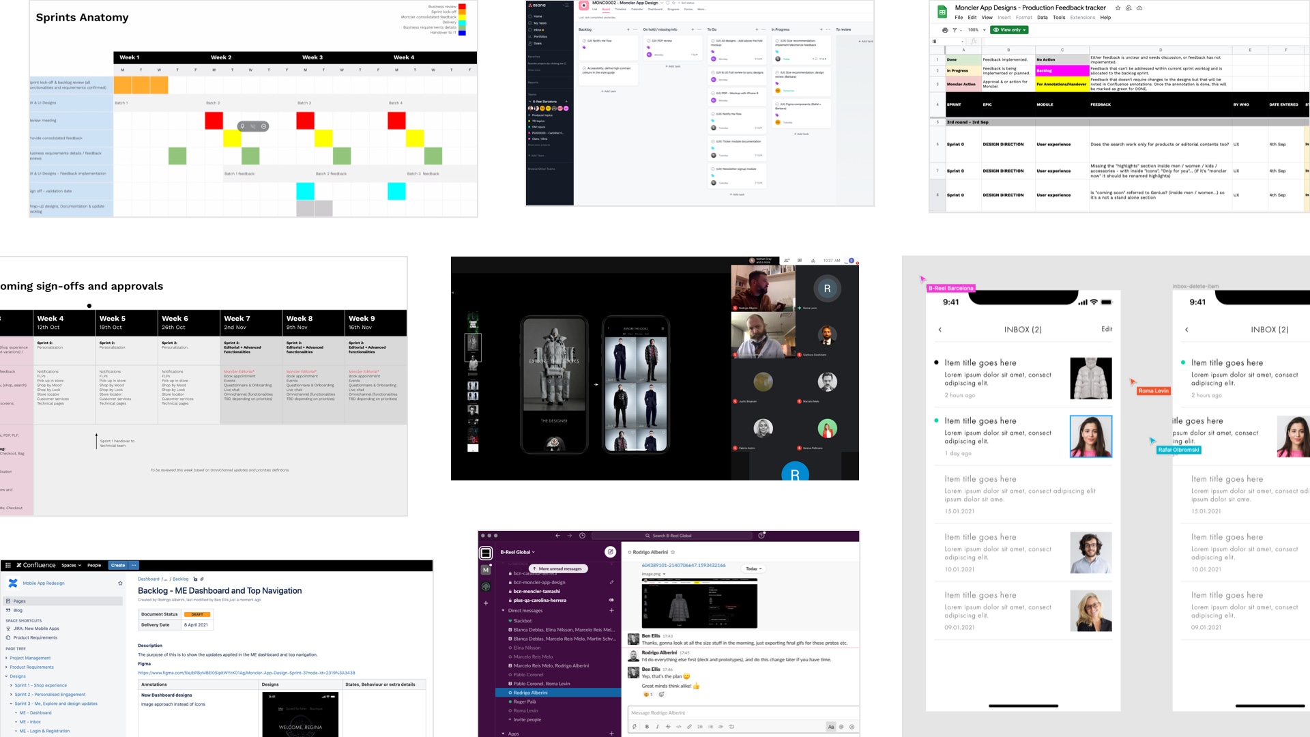This screenshot has height=737, width=1310.
Task: Go back with Slack history back arrow
Action: 557,536
